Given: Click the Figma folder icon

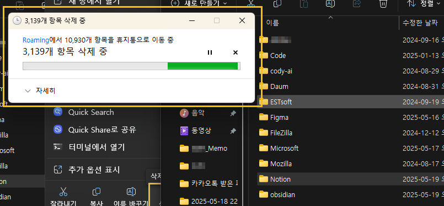Looking at the screenshot, I should (x=263, y=117).
